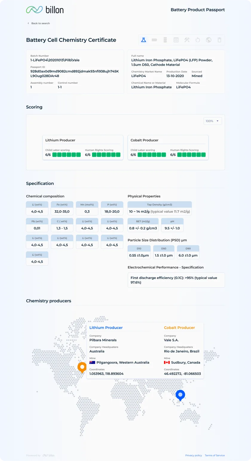Open the 100% zoom dropdown
This screenshot has width=251, height=461.
click(x=213, y=121)
